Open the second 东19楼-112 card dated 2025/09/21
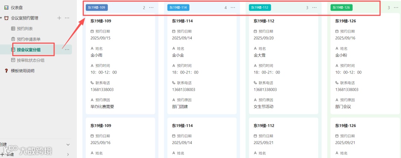The image size is (401, 158). [283, 138]
